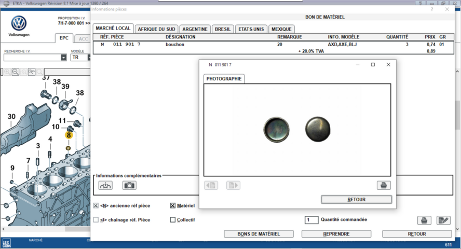Click the RECHERCHE I.V. text field
Screen dimensions: 461x249
(x=32, y=58)
